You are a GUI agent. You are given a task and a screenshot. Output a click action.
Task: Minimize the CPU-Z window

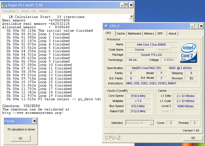point(192,26)
